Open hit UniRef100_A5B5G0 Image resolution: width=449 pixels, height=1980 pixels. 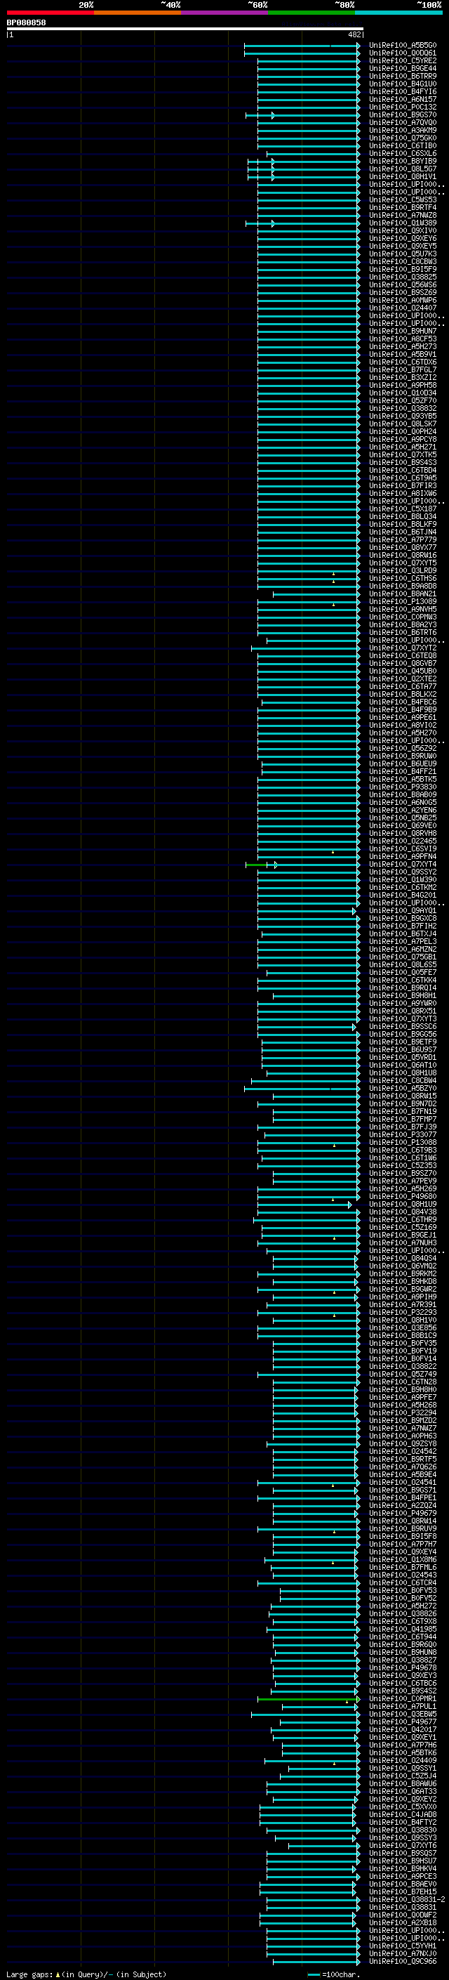pyautogui.click(x=402, y=46)
